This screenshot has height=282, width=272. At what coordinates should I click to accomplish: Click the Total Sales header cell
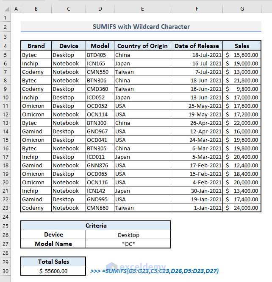[x=53, y=262]
